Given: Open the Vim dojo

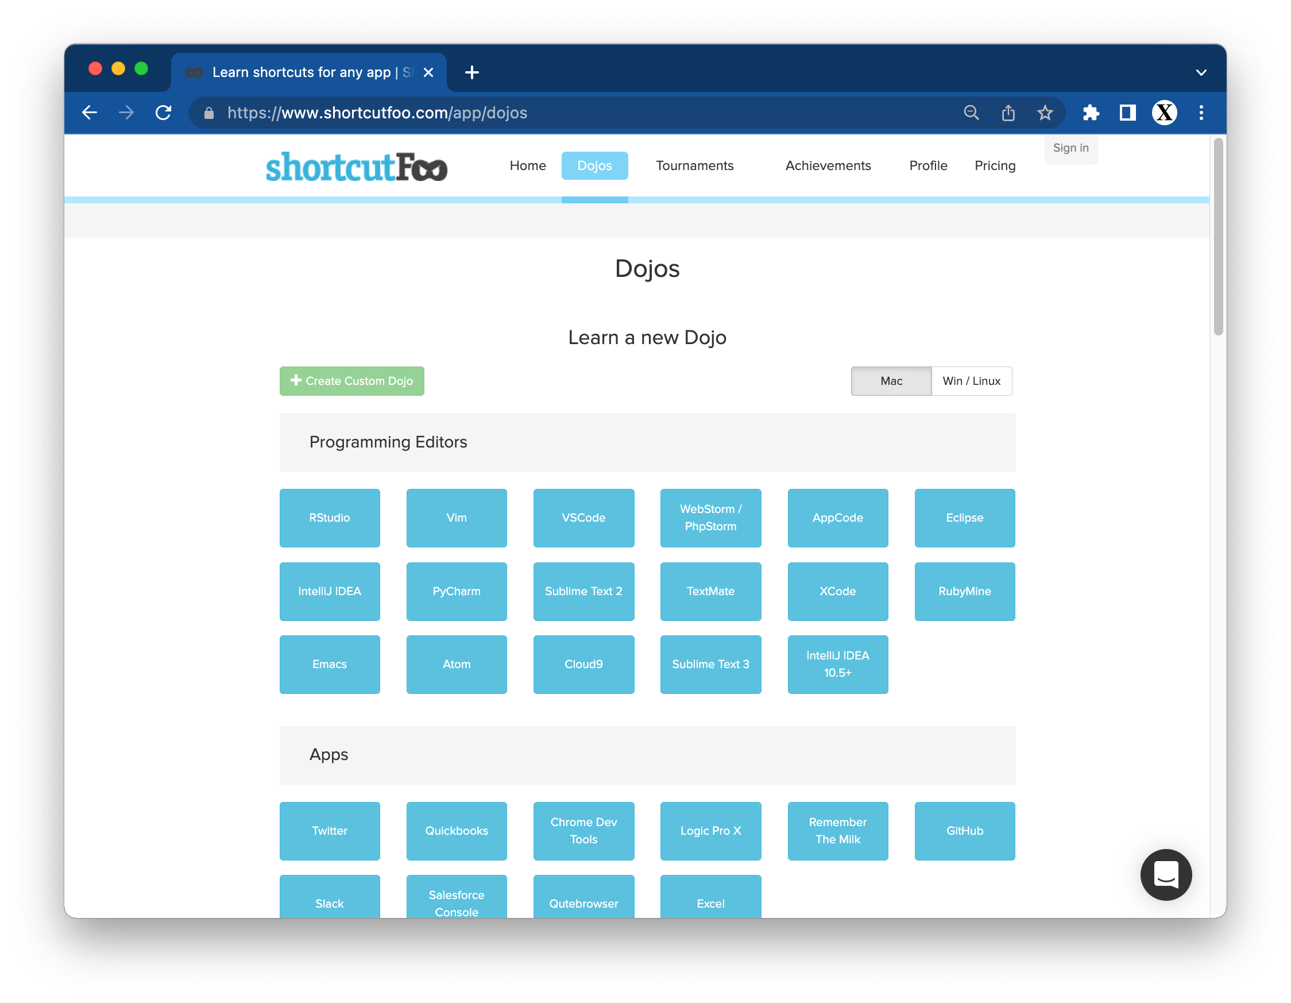Looking at the screenshot, I should click(x=457, y=518).
